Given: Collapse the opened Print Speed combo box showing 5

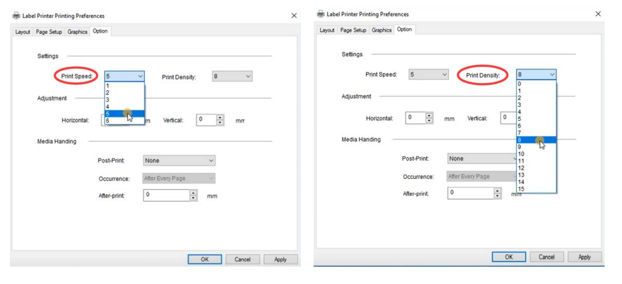Looking at the screenshot, I should [x=124, y=77].
